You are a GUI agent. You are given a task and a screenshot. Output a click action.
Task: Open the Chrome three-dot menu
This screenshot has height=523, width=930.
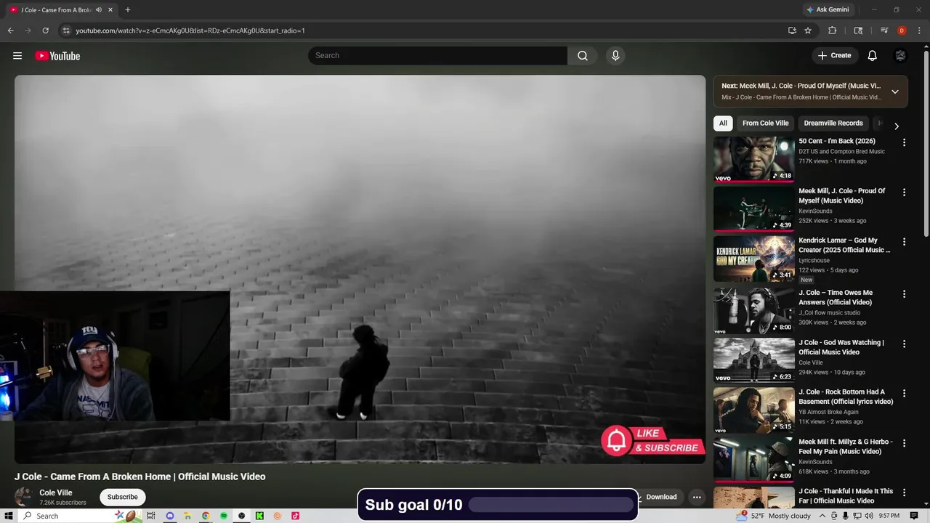click(918, 31)
